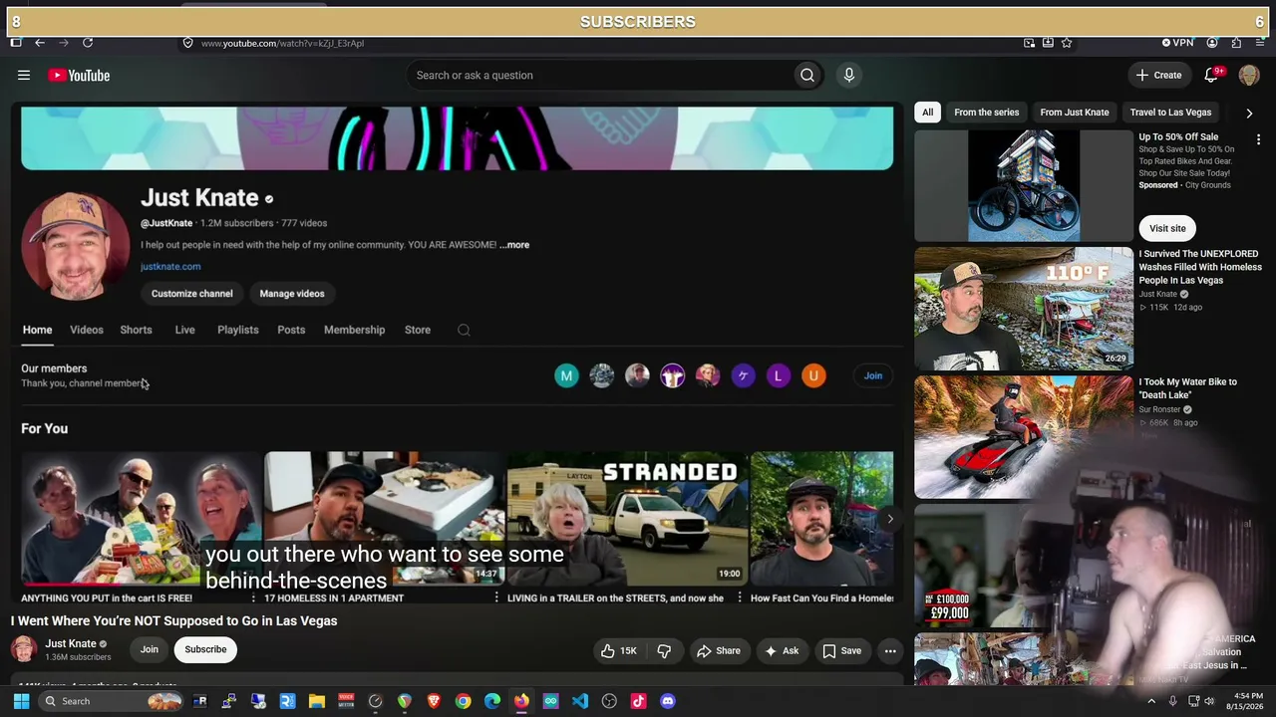This screenshot has width=1276, height=717.
Task: Filter by Travel to Las Vegas chip
Action: click(x=1170, y=113)
